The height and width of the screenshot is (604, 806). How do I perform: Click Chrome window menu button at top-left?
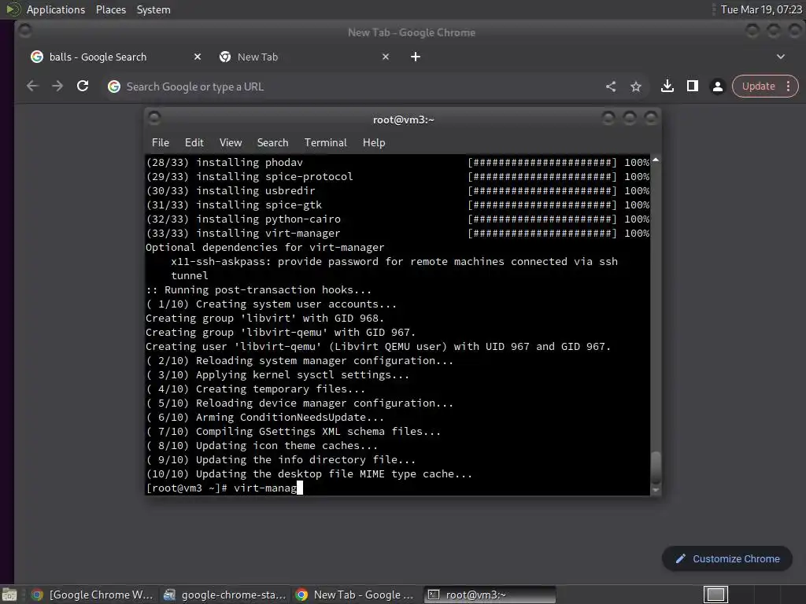tap(24, 31)
